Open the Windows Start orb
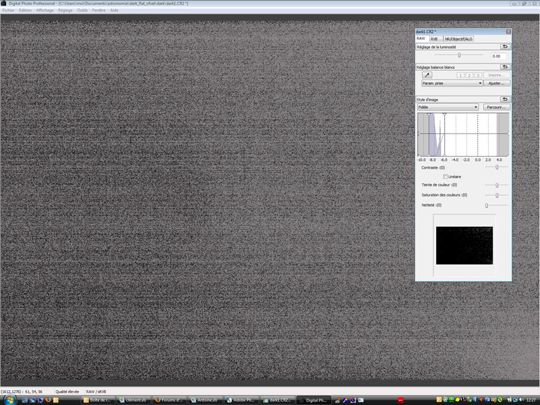This screenshot has width=540, height=405. (x=10, y=400)
